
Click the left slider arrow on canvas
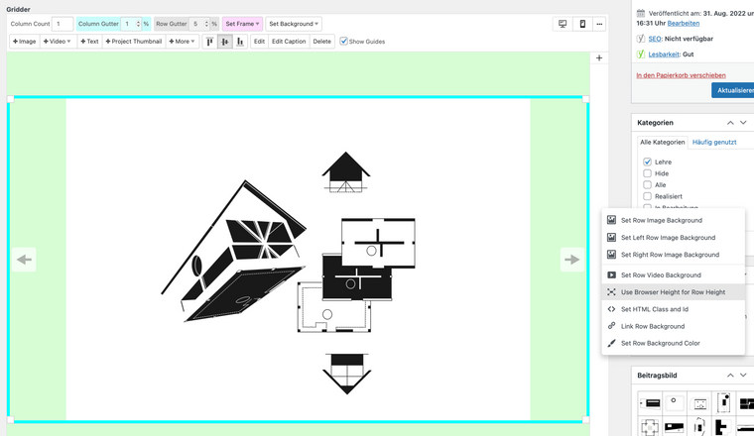pos(25,260)
